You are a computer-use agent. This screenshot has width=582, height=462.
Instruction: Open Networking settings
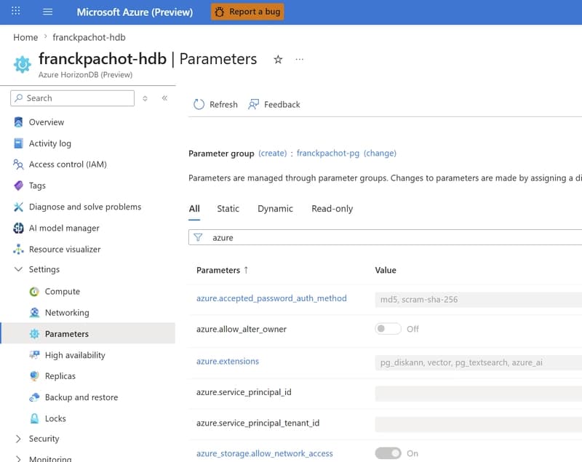(x=67, y=312)
